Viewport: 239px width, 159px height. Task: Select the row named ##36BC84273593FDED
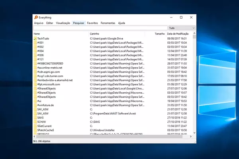click(x=113, y=64)
